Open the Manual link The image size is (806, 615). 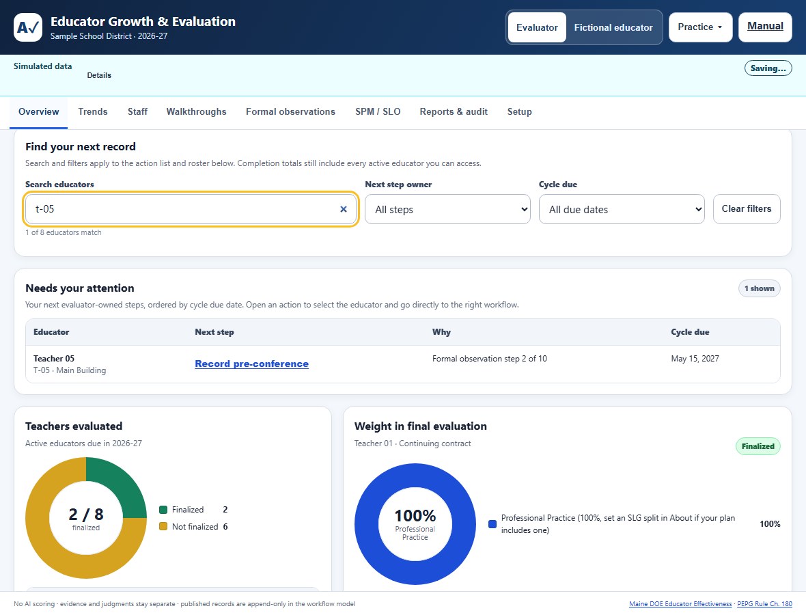(x=765, y=27)
